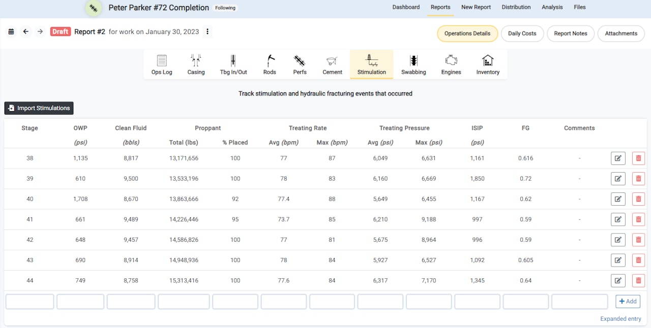Click the Add button for new stage
The image size is (651, 328).
(628, 301)
